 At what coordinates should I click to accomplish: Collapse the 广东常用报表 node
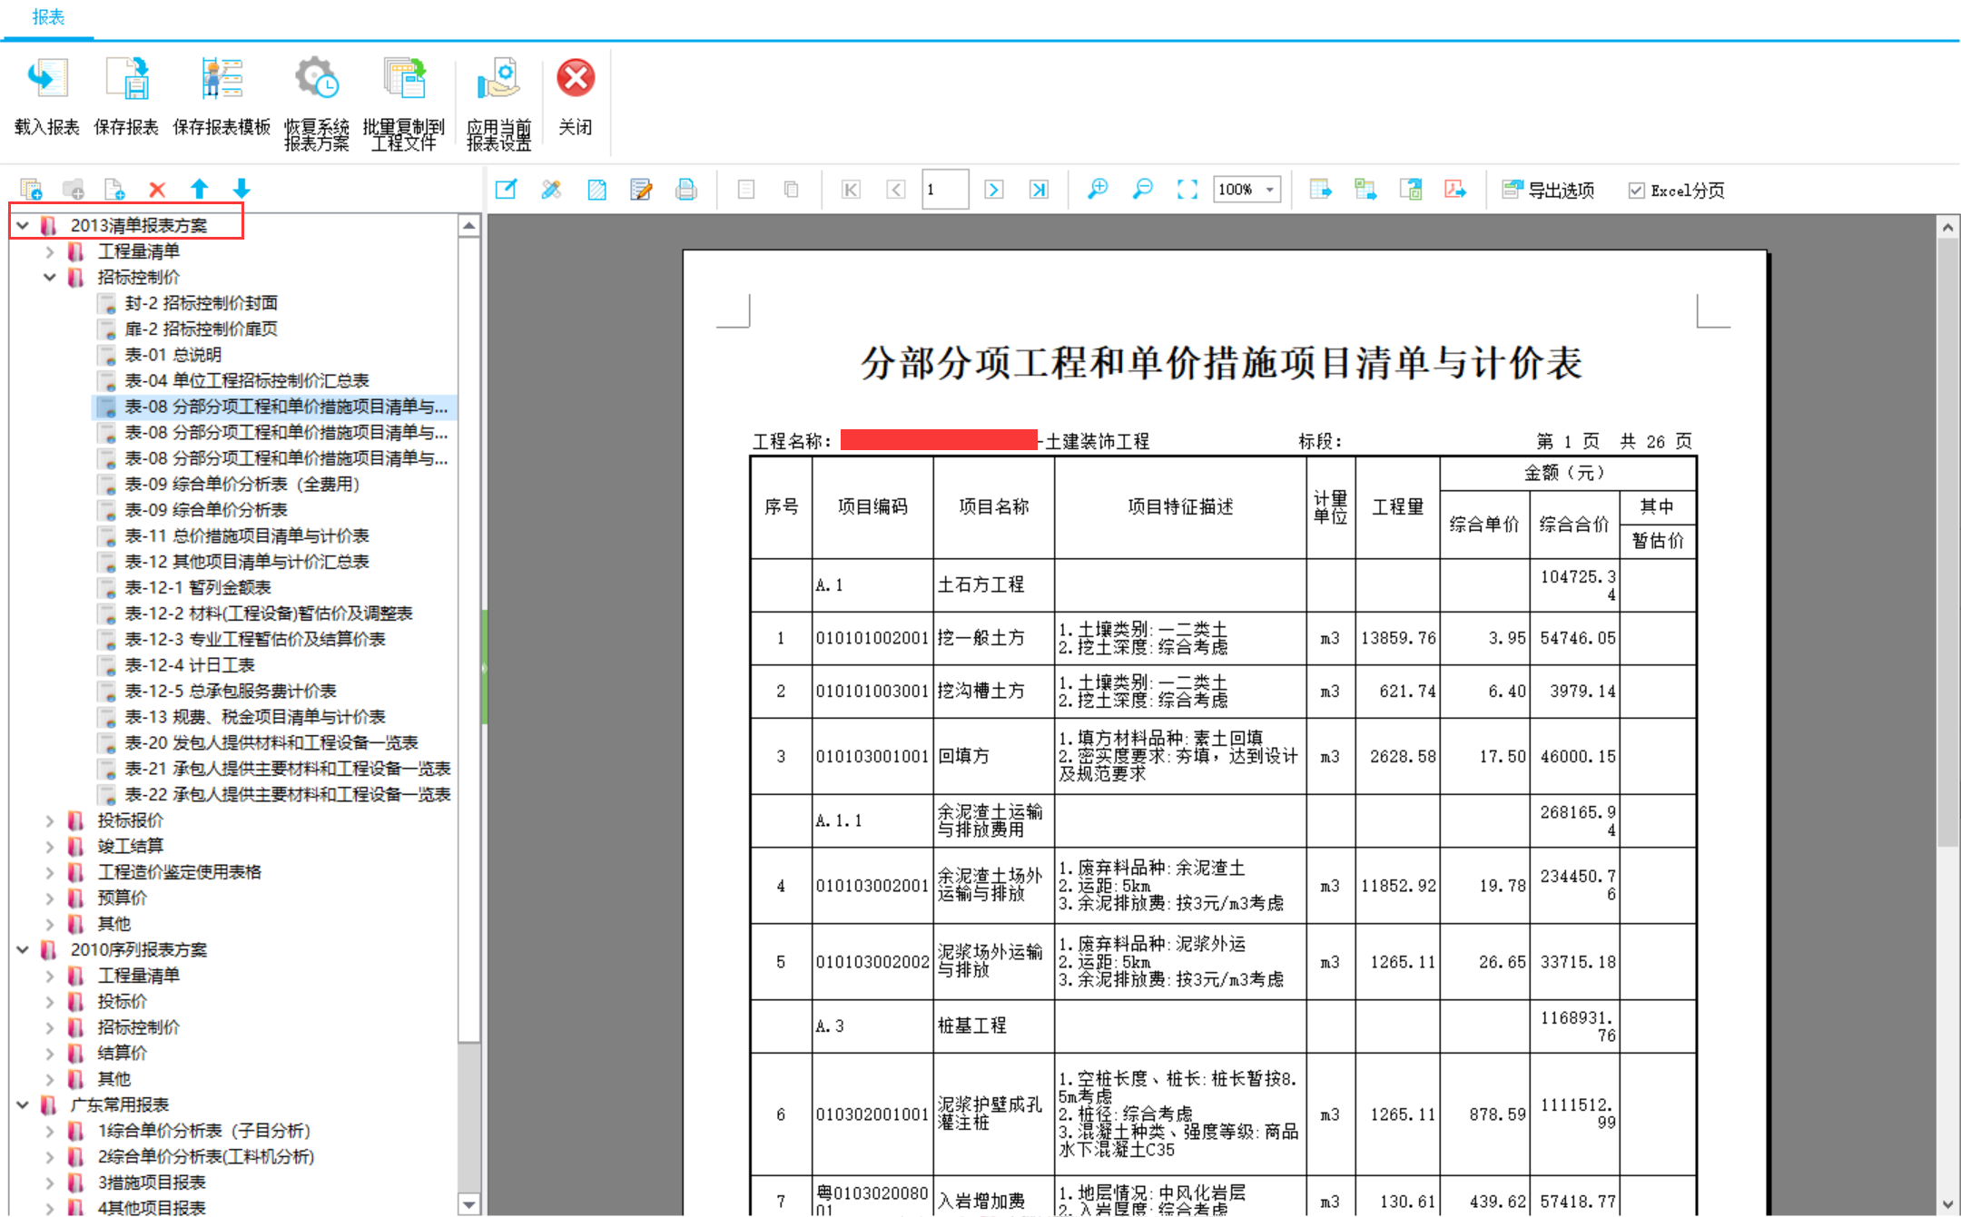(x=24, y=1104)
